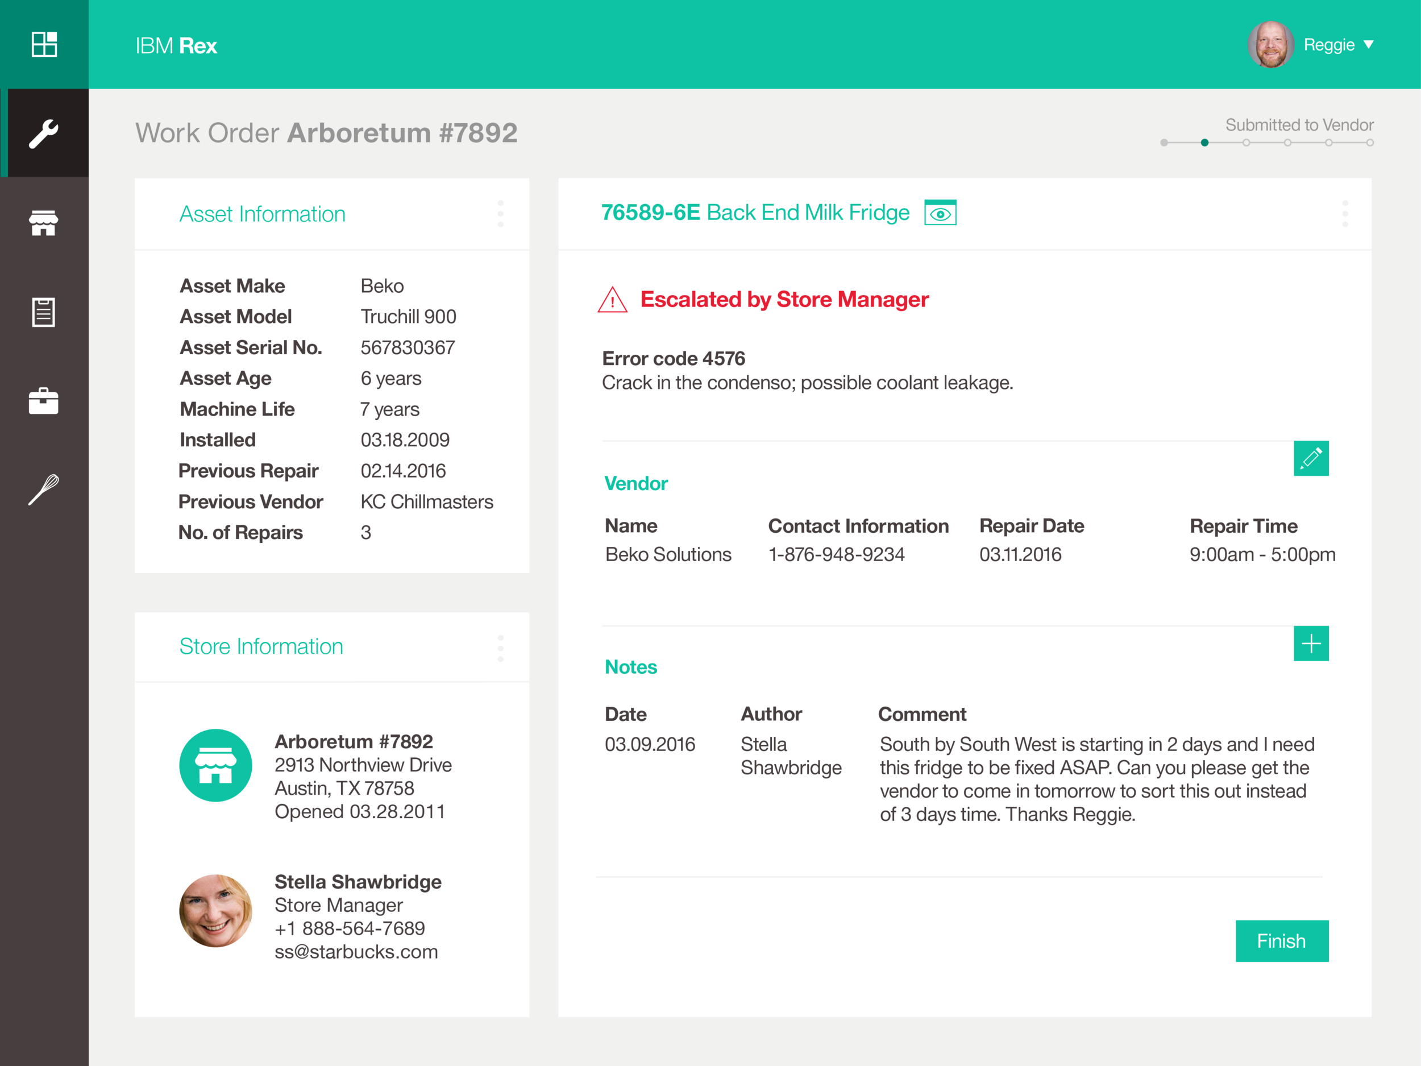
Task: Toggle the eye view icon beside Milk Fridge
Action: pyautogui.click(x=941, y=213)
